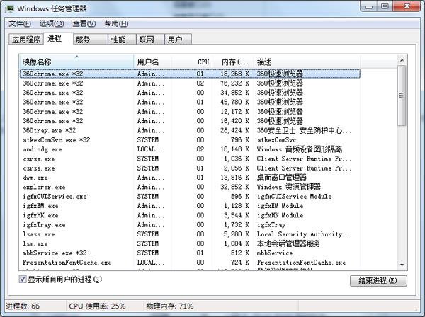Open the 查看(V) menu
This screenshot has width=425, height=317.
pos(84,23)
